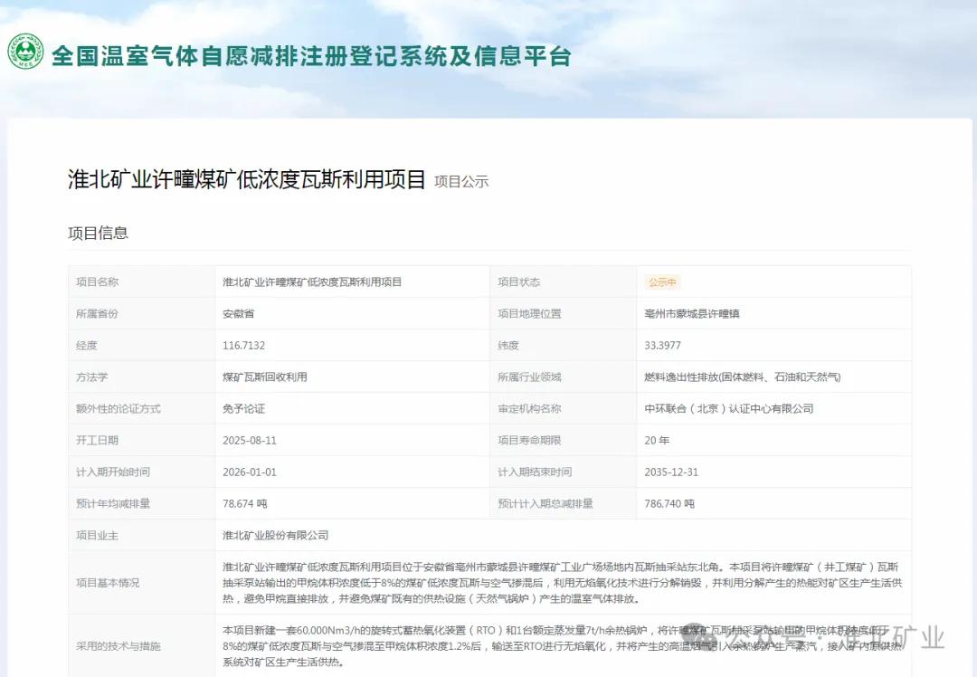The image size is (977, 677).
Task: Click the 项目名称 row label
Action: pos(97,282)
